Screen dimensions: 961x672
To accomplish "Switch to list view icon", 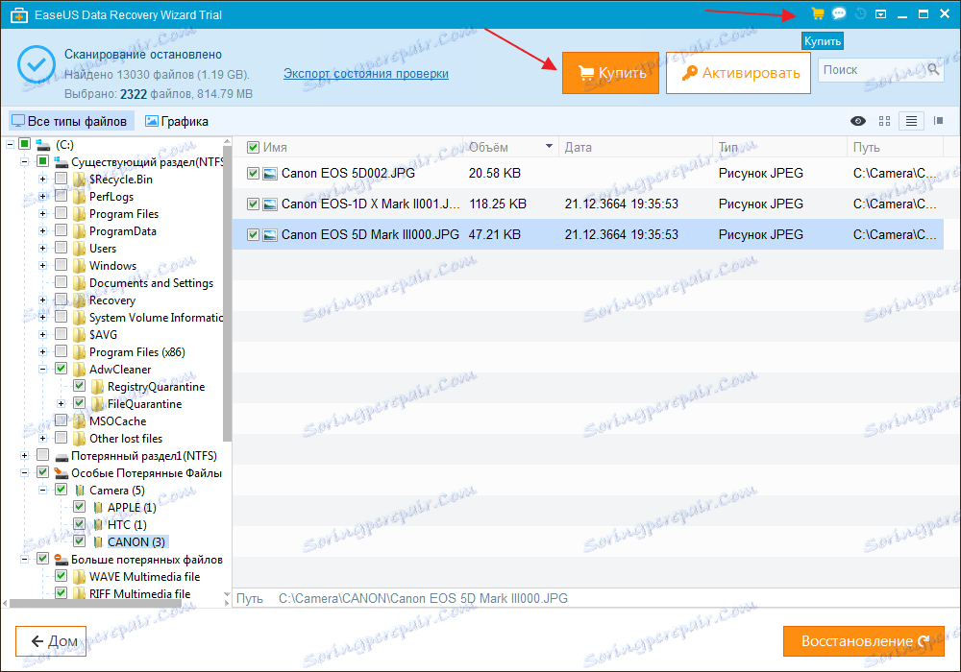I will (911, 121).
